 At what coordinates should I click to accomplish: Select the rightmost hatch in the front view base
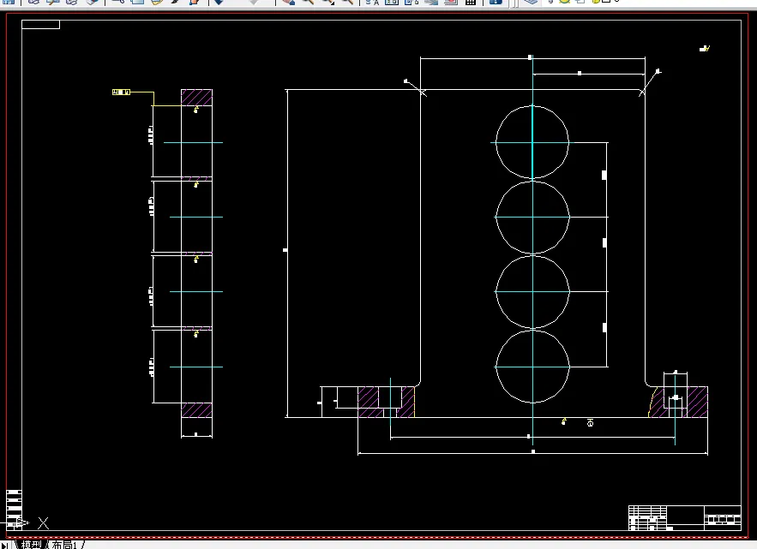click(696, 402)
